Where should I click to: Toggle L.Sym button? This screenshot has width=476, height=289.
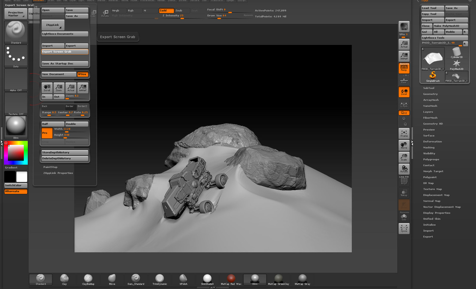404,104
